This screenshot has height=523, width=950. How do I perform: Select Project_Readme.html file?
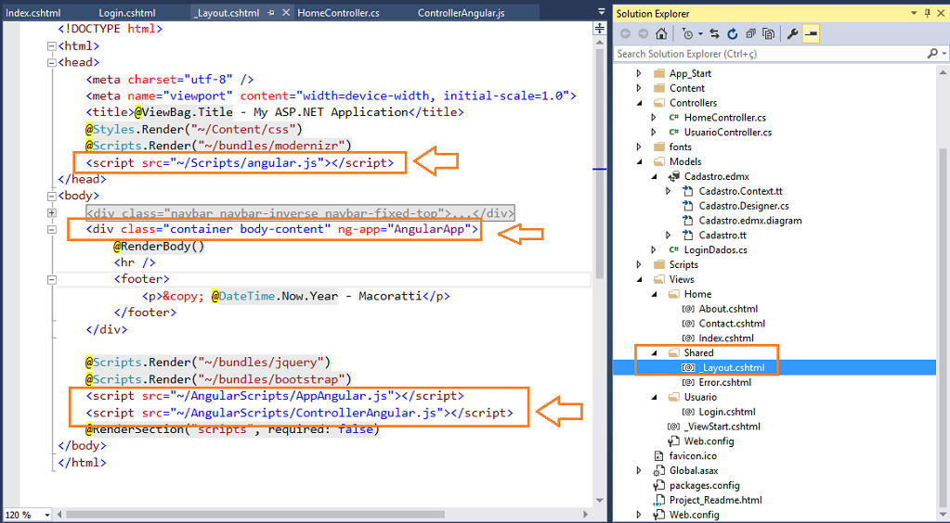point(716,500)
